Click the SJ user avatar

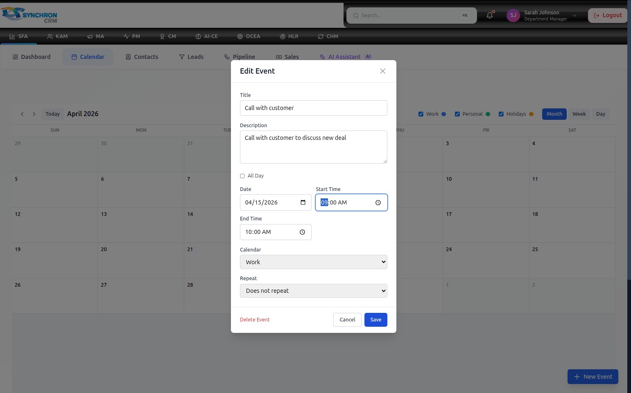click(x=513, y=16)
